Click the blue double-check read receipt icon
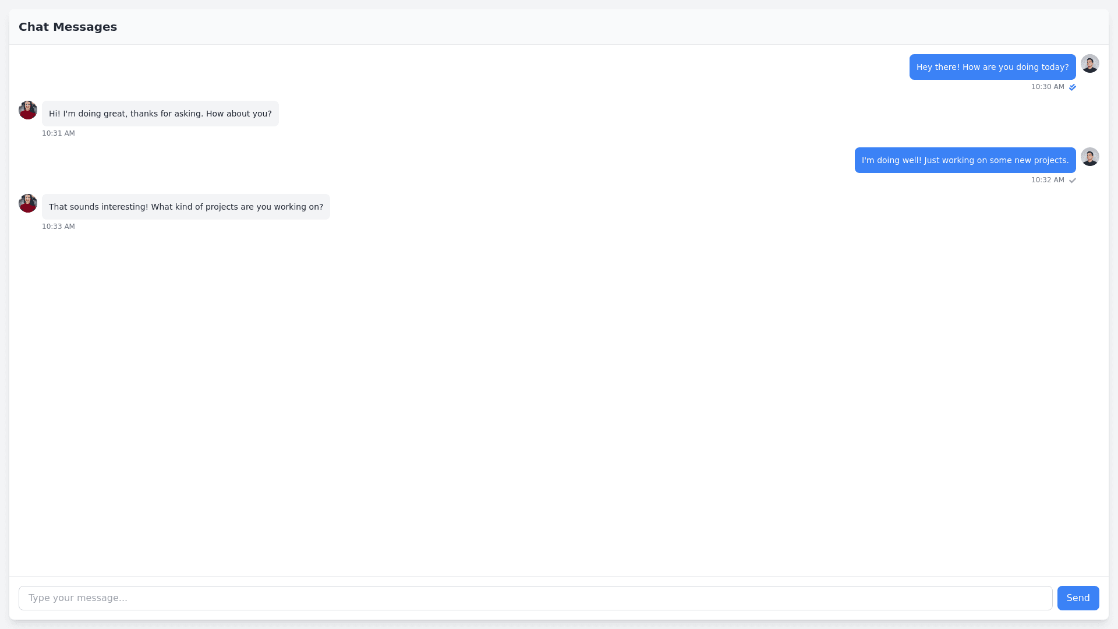1118x629 pixels. coord(1072,87)
